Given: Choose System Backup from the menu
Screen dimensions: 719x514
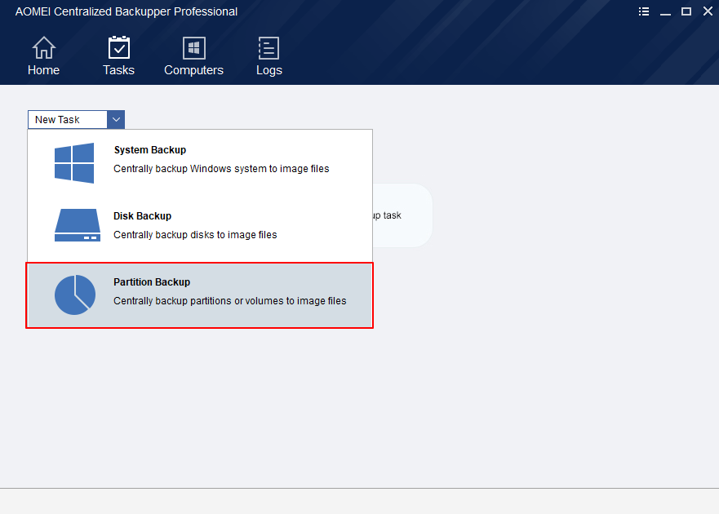Looking at the screenshot, I should pos(200,163).
